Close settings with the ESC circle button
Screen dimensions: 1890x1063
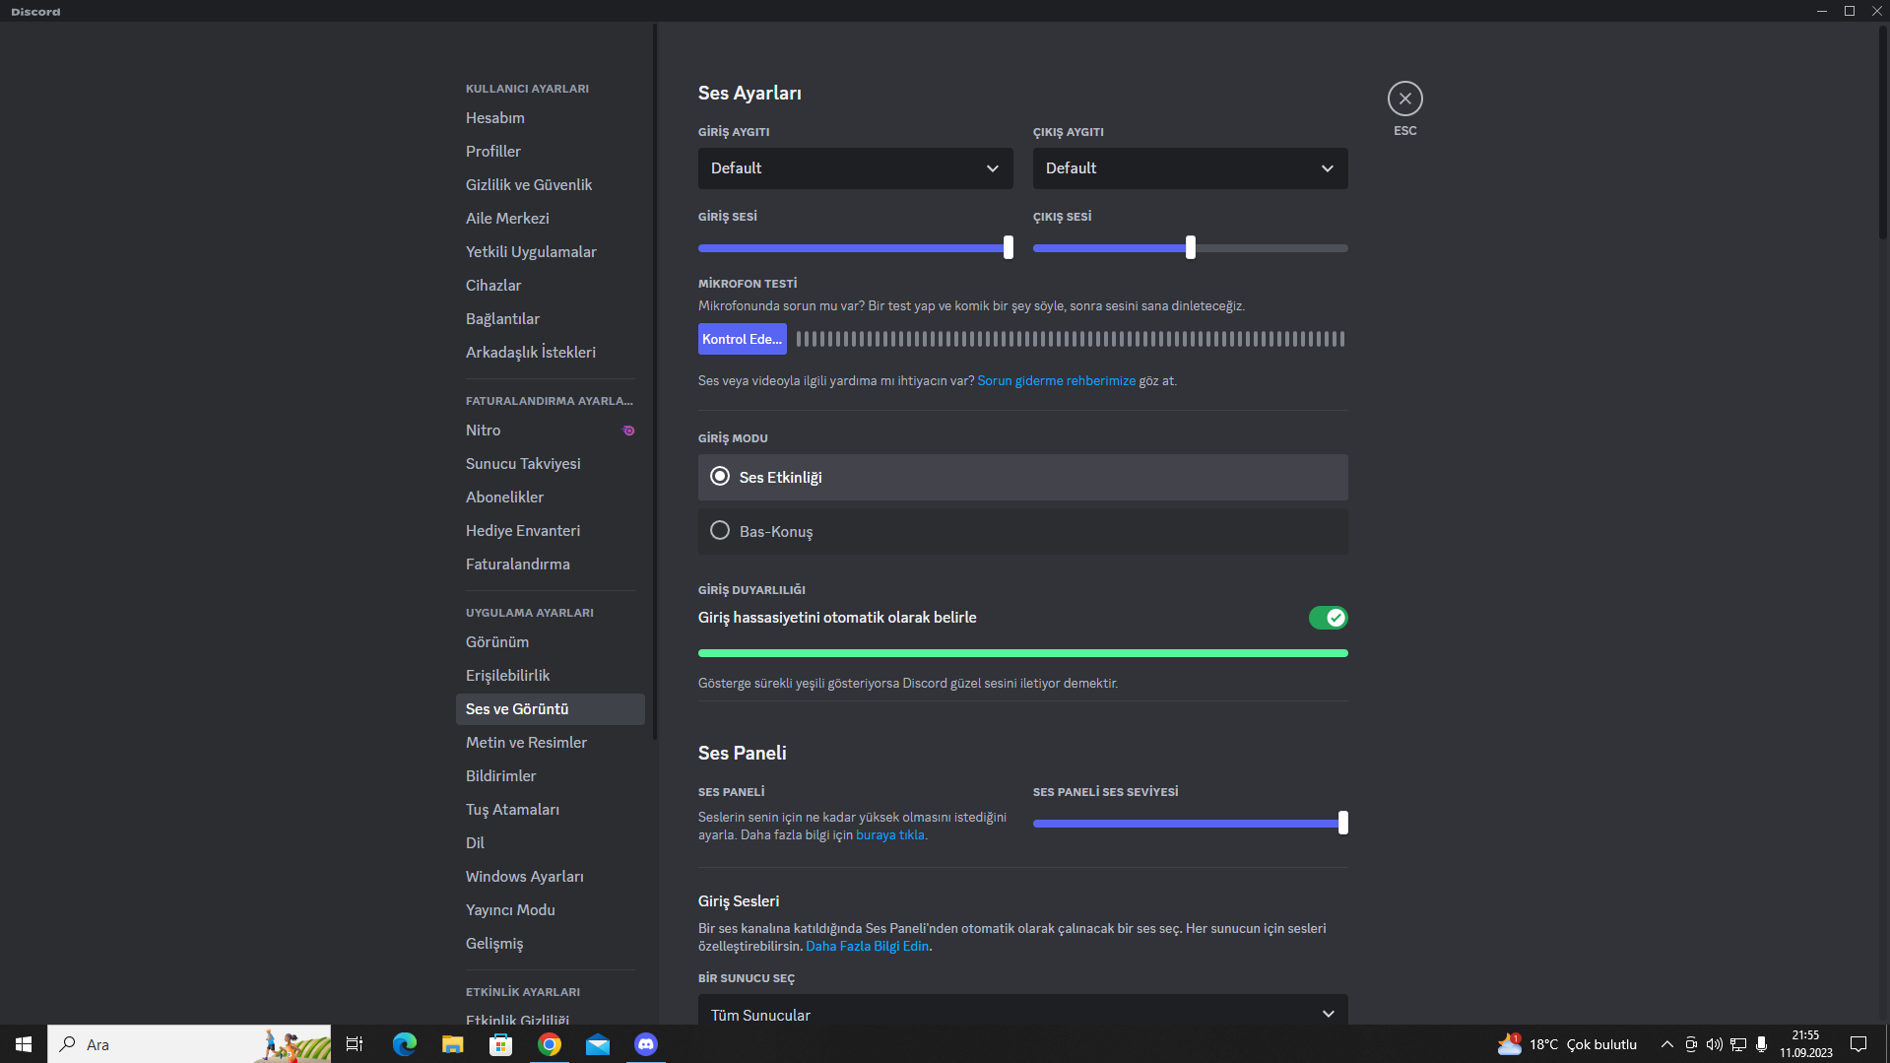(1404, 99)
